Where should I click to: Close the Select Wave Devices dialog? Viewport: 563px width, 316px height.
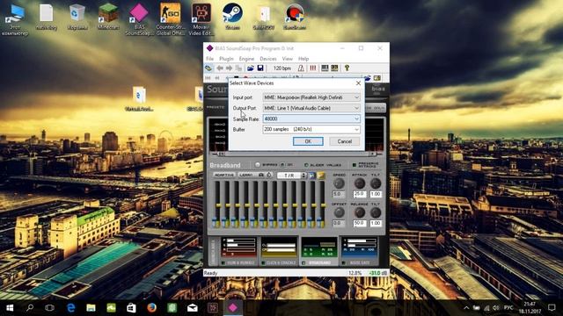(358, 83)
